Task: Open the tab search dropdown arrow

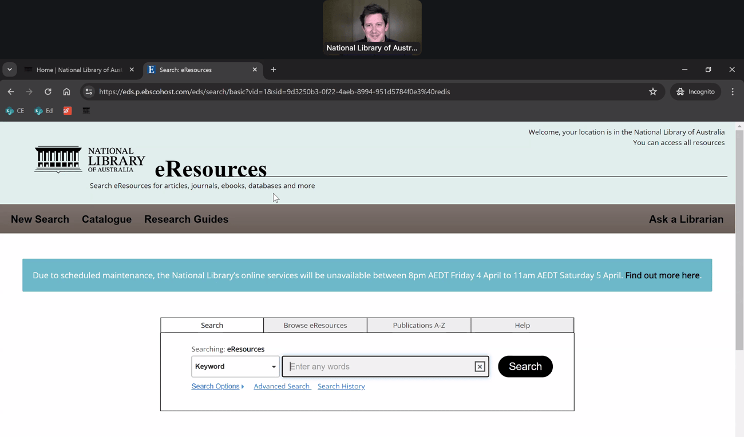Action: [10, 70]
